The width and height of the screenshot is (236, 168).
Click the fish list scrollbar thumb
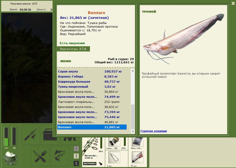pos(133,117)
